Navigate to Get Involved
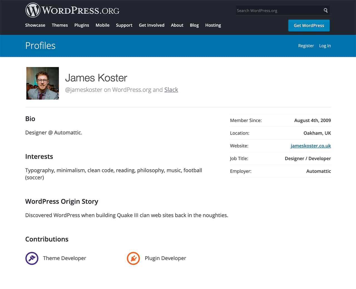The height and width of the screenshot is (289, 356). point(152,25)
